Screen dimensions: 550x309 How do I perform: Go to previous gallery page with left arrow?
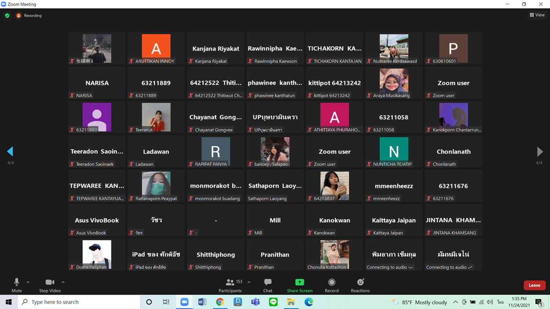[x=10, y=152]
